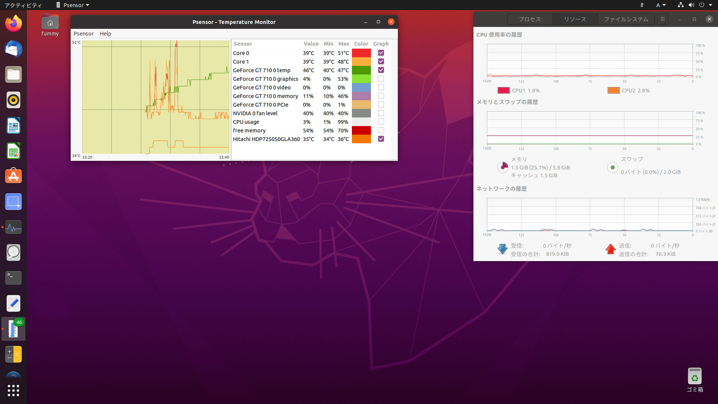Change free memory dark red swatch

click(361, 130)
